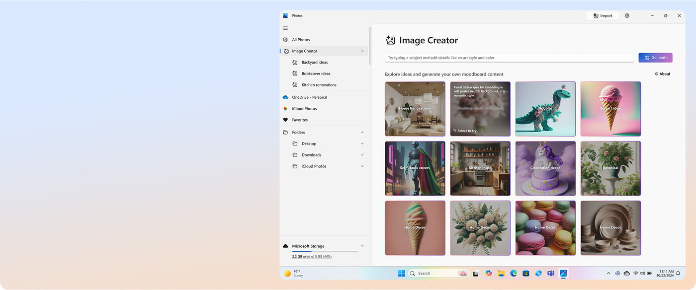Viewport: 696px width, 290px height.
Task: Select the Dessert ideas card
Action: coord(610,109)
